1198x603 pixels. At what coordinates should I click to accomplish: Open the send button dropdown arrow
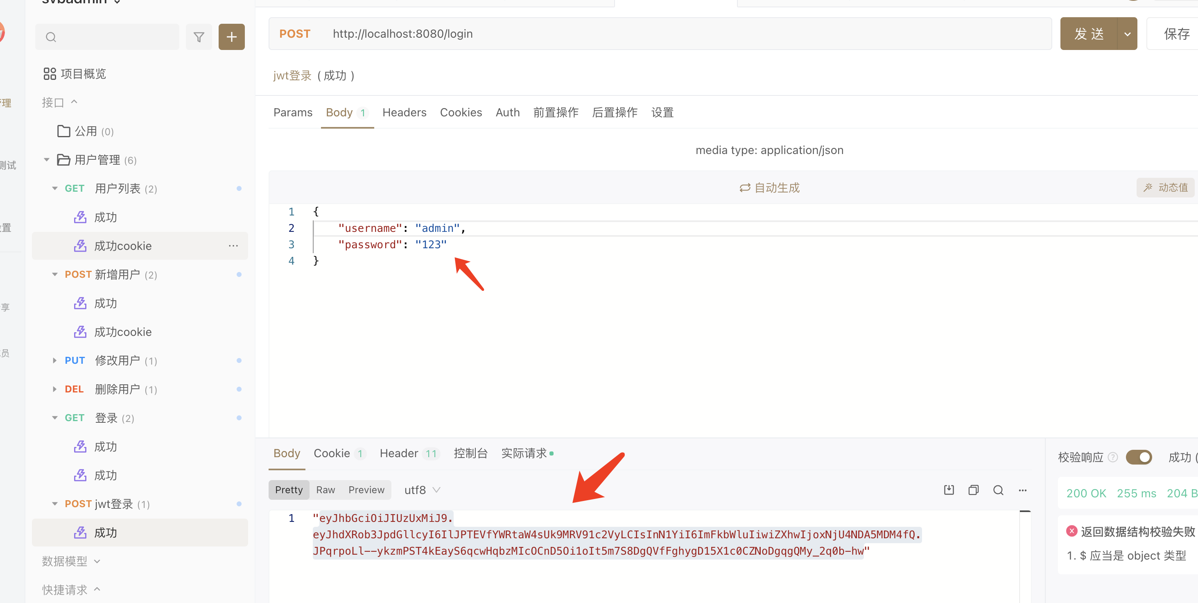[x=1128, y=34]
